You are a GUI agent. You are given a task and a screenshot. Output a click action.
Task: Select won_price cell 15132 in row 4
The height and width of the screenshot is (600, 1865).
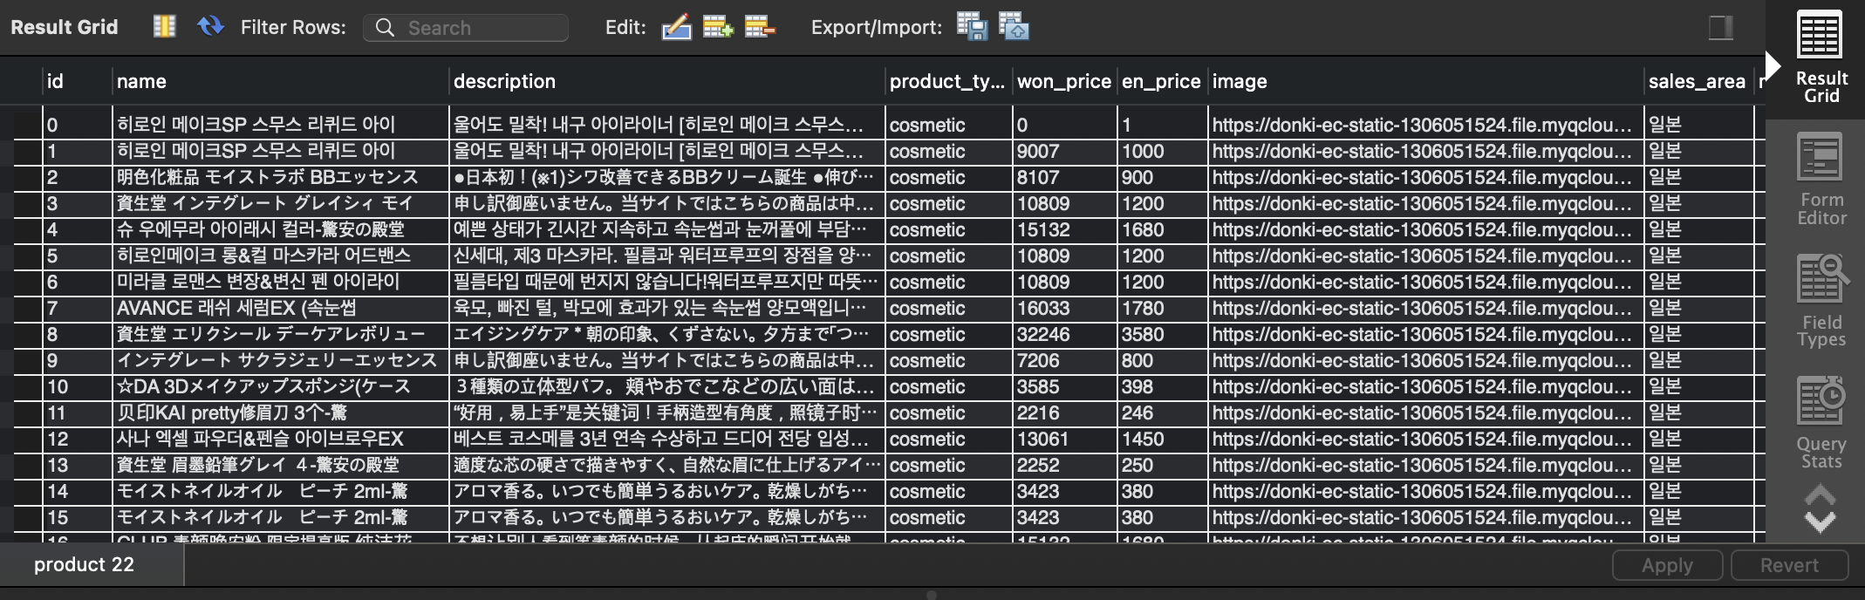(x=1064, y=229)
